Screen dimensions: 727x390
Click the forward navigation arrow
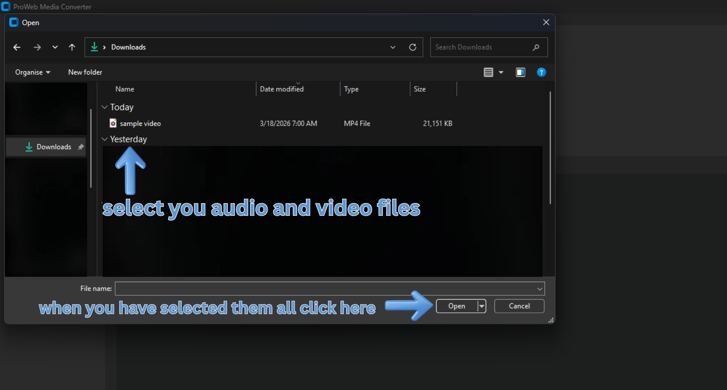[37, 47]
